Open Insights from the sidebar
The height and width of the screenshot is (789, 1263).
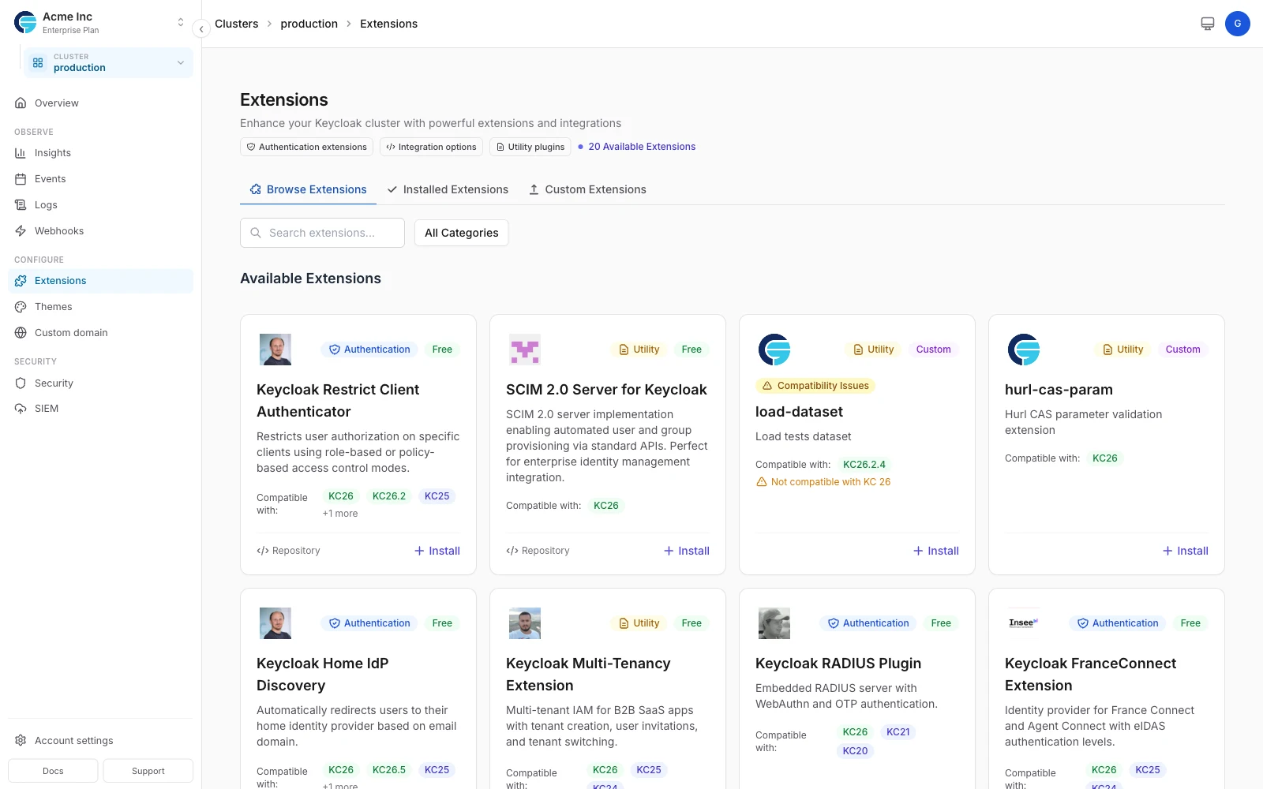point(100,153)
